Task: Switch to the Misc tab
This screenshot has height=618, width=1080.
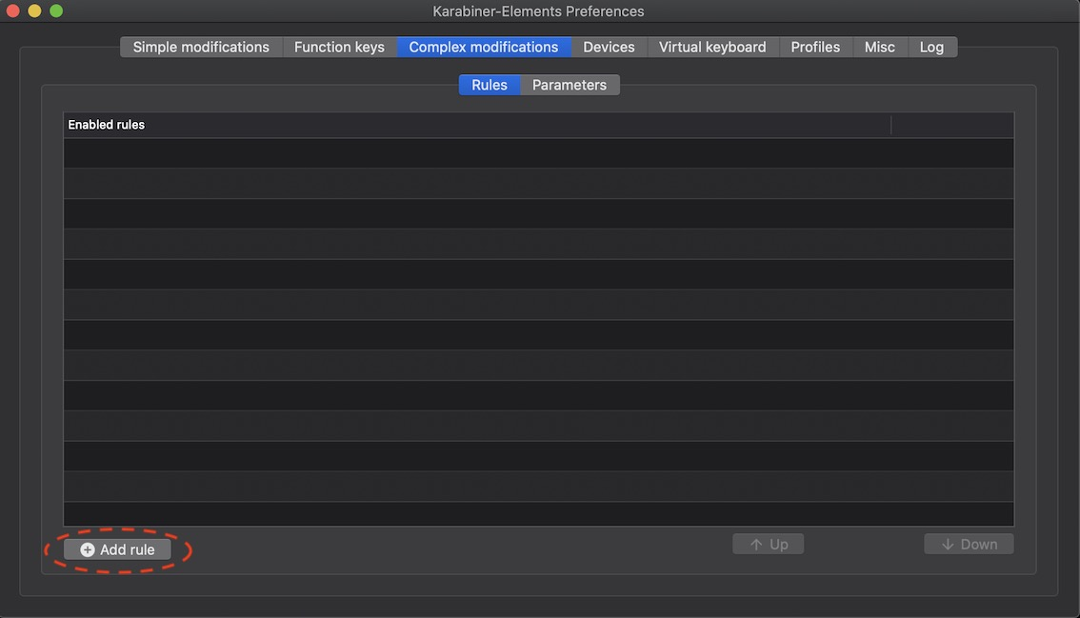Action: 880,47
